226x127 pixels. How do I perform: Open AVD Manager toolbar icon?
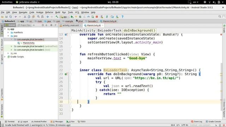(x=102, y=17)
